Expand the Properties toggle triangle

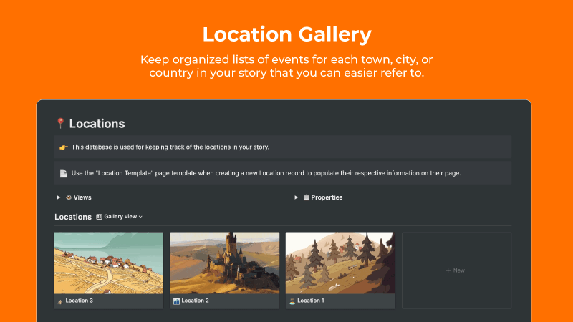point(297,197)
